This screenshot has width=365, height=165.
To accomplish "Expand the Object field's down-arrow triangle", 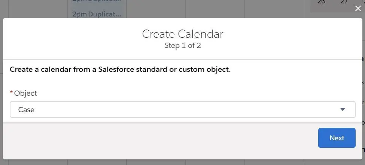I will 343,109.
